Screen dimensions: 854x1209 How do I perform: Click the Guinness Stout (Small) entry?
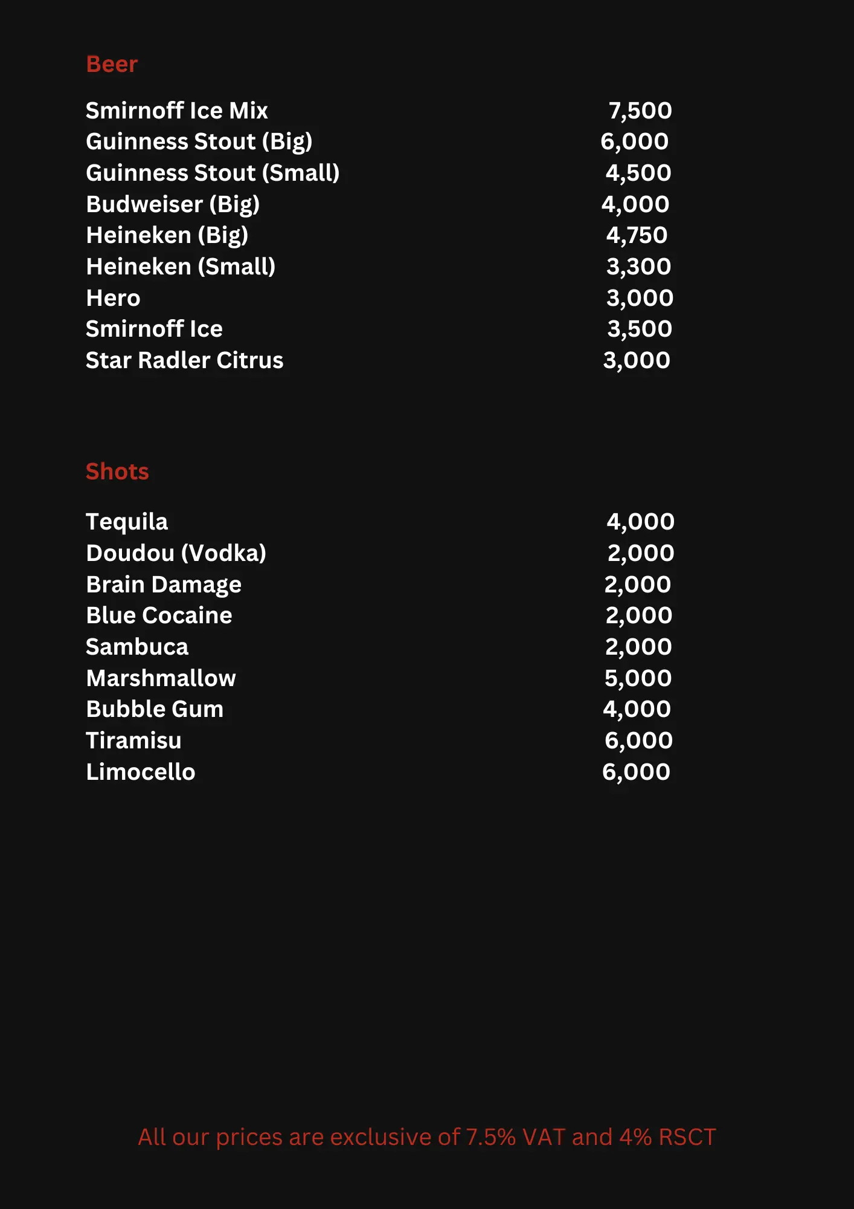pos(213,173)
